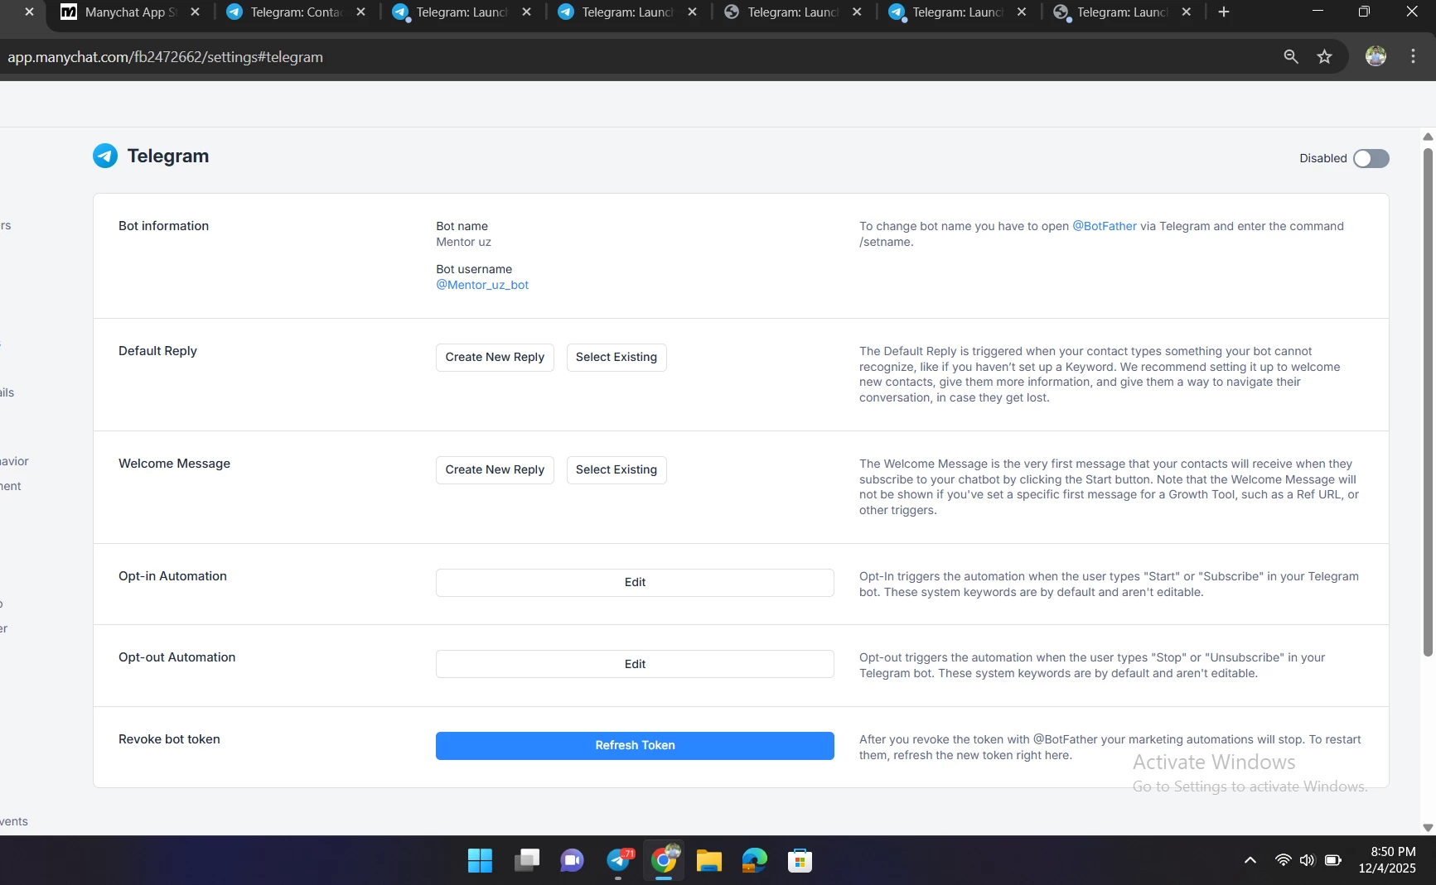
Task: Click the page vertical scrollbar thumb
Action: [x=1428, y=402]
